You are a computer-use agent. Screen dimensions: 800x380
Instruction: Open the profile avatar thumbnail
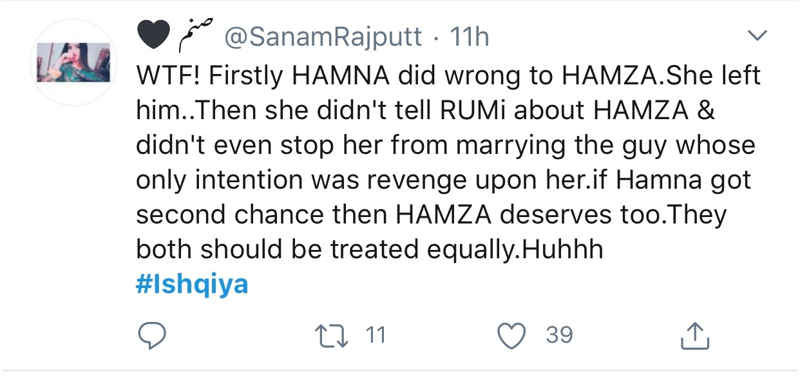coord(73,62)
